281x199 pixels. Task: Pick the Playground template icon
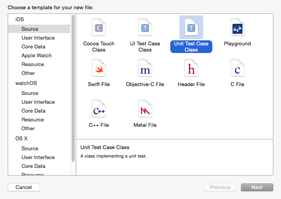pyautogui.click(x=237, y=27)
